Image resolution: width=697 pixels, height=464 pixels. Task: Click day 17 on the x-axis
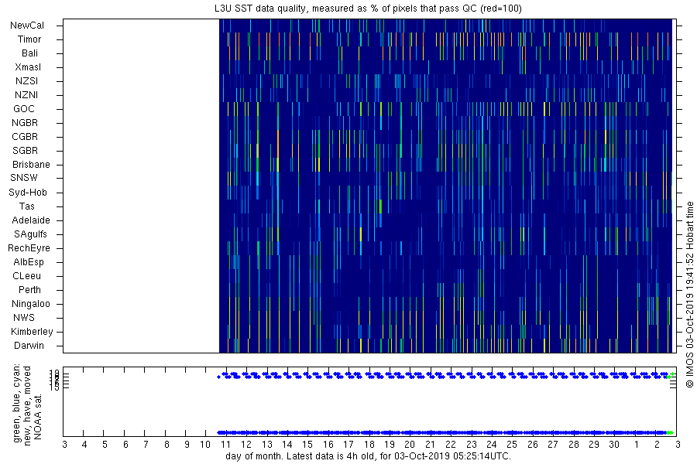348,445
